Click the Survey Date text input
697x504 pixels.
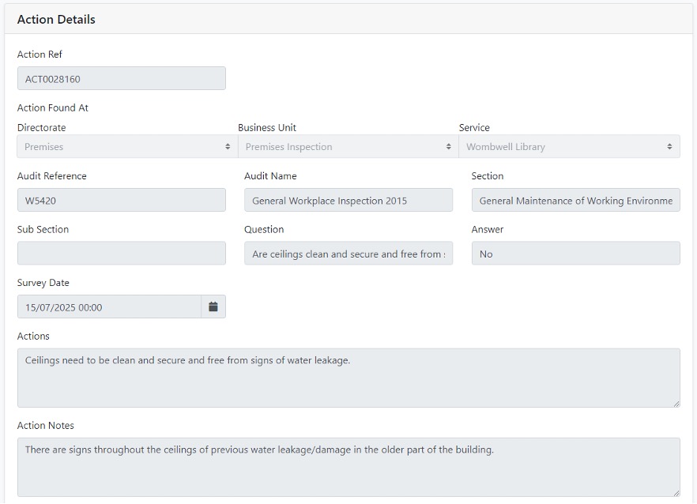pyautogui.click(x=109, y=307)
